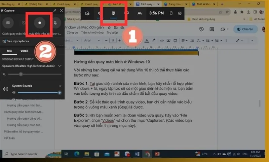The image size is (269, 162).
Task: Open Chrome side panel icon
Action: pos(255,12)
